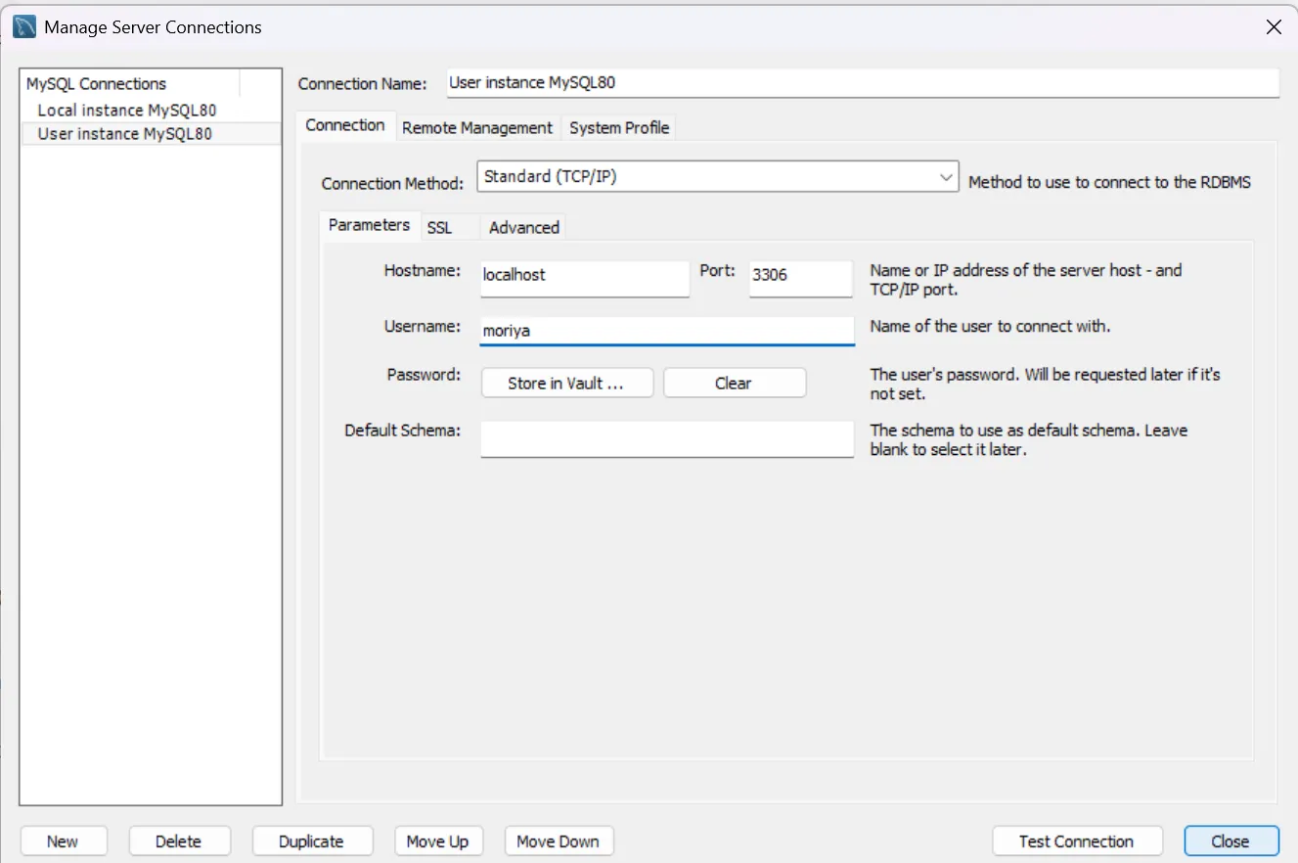Click the Port input field
This screenshot has width=1298, height=863.
point(801,277)
